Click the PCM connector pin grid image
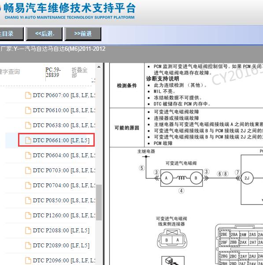The width and height of the screenshot is (263, 265). point(239,245)
